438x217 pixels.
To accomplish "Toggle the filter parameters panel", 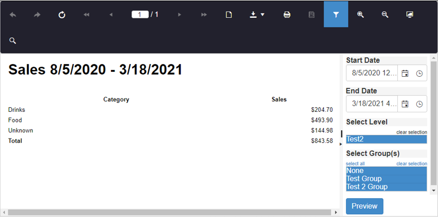I will (336, 14).
